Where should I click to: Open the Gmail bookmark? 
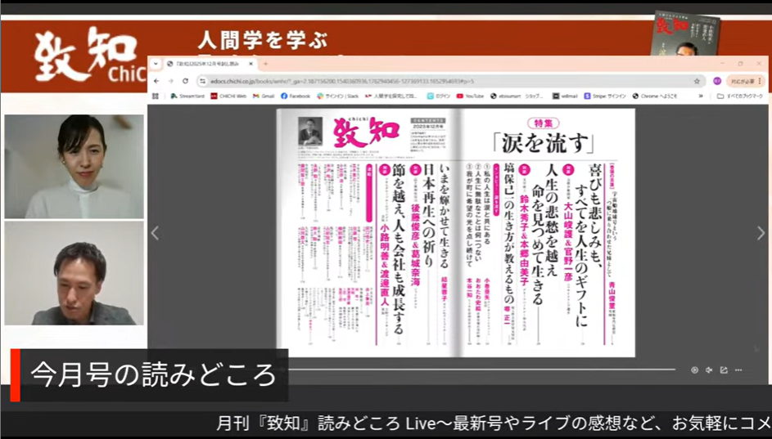pos(264,96)
